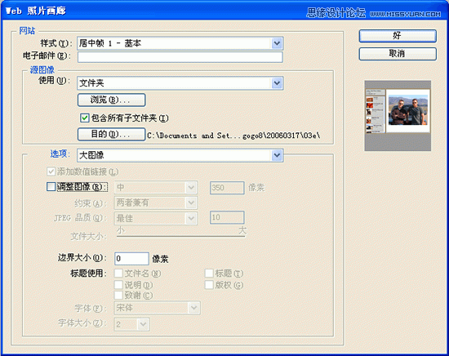Open the 选项 dropdown showing 大图像
The image size is (449, 356).
[180, 155]
